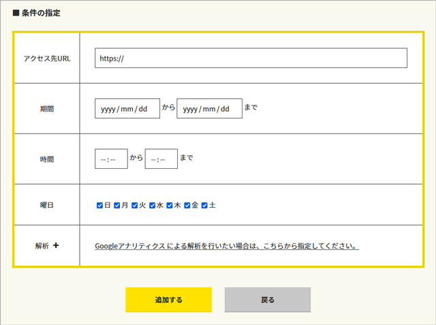Click the 期間 row label
436x325 pixels.
pos(47,109)
